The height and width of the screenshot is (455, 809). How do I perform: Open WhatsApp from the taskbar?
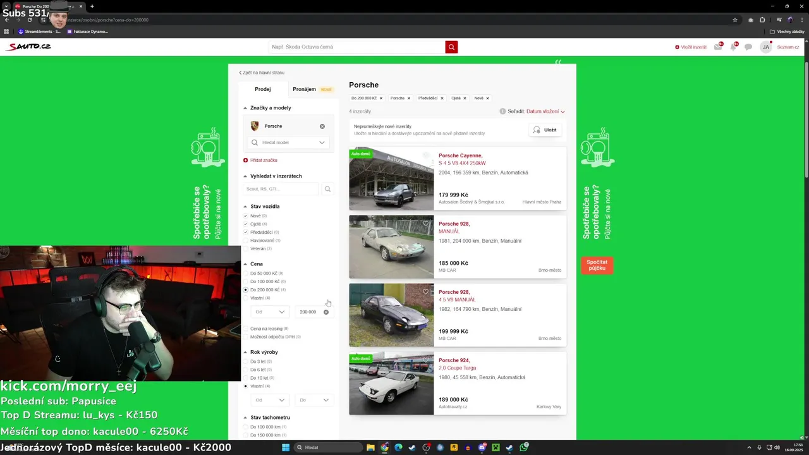point(524,447)
